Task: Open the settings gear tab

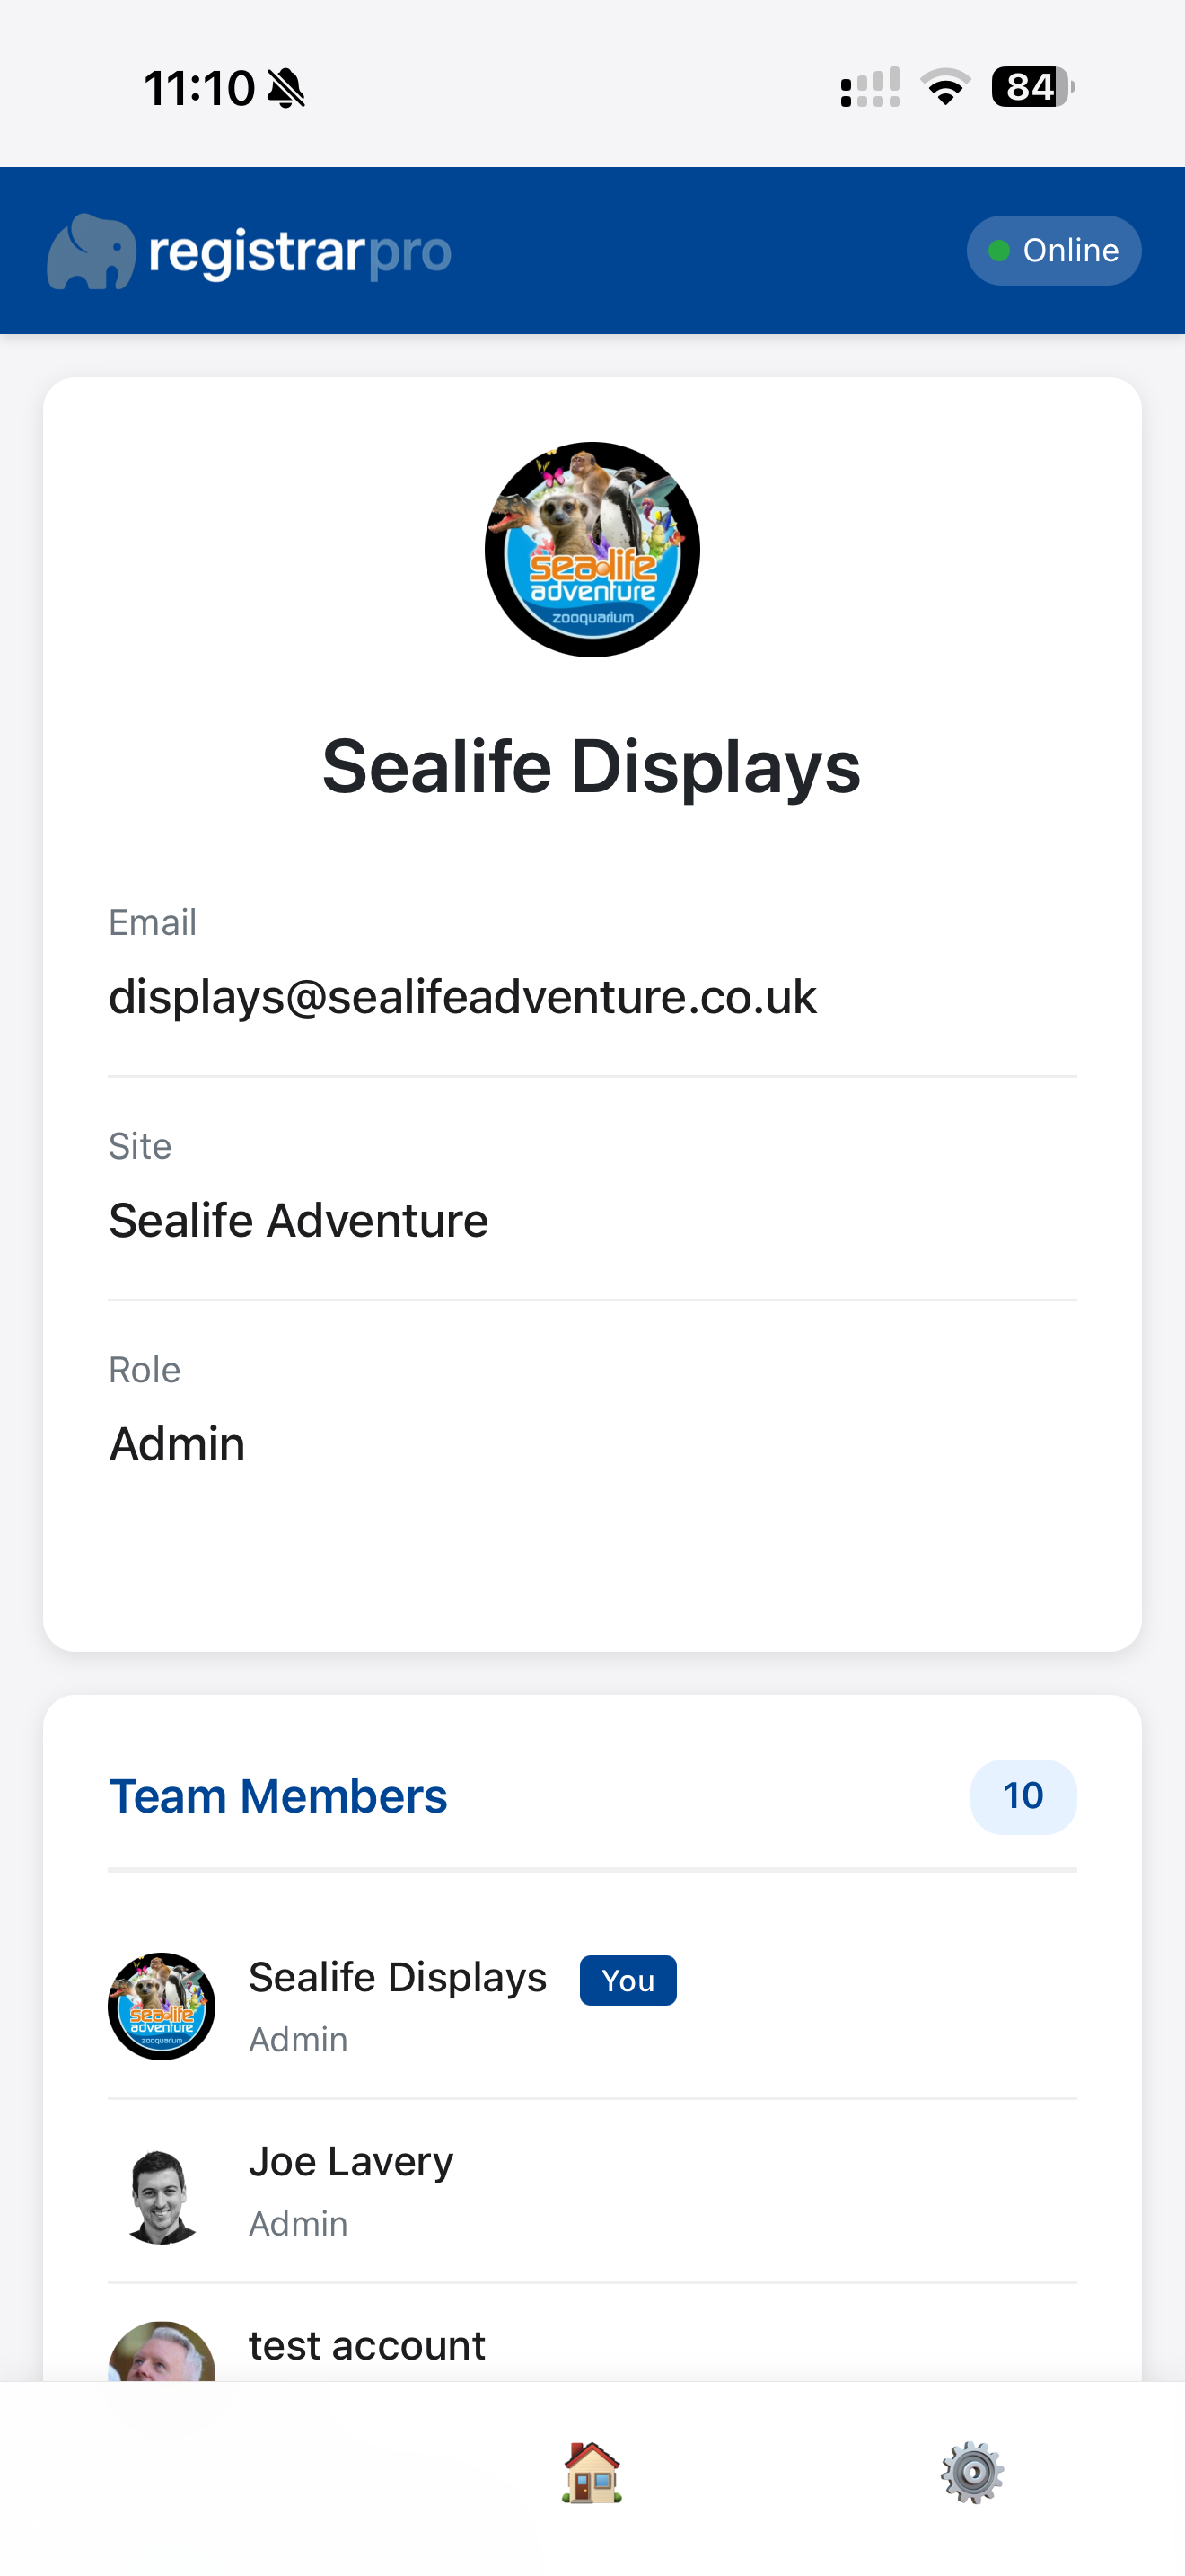Action: [971, 2472]
